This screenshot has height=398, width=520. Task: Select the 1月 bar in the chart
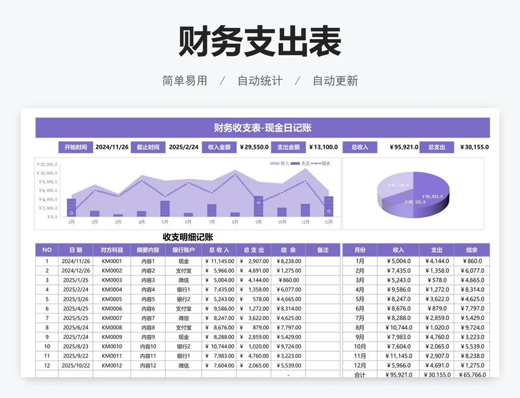coord(71,208)
